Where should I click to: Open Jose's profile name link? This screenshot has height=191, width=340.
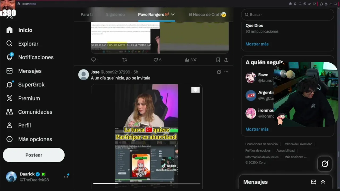(95, 72)
